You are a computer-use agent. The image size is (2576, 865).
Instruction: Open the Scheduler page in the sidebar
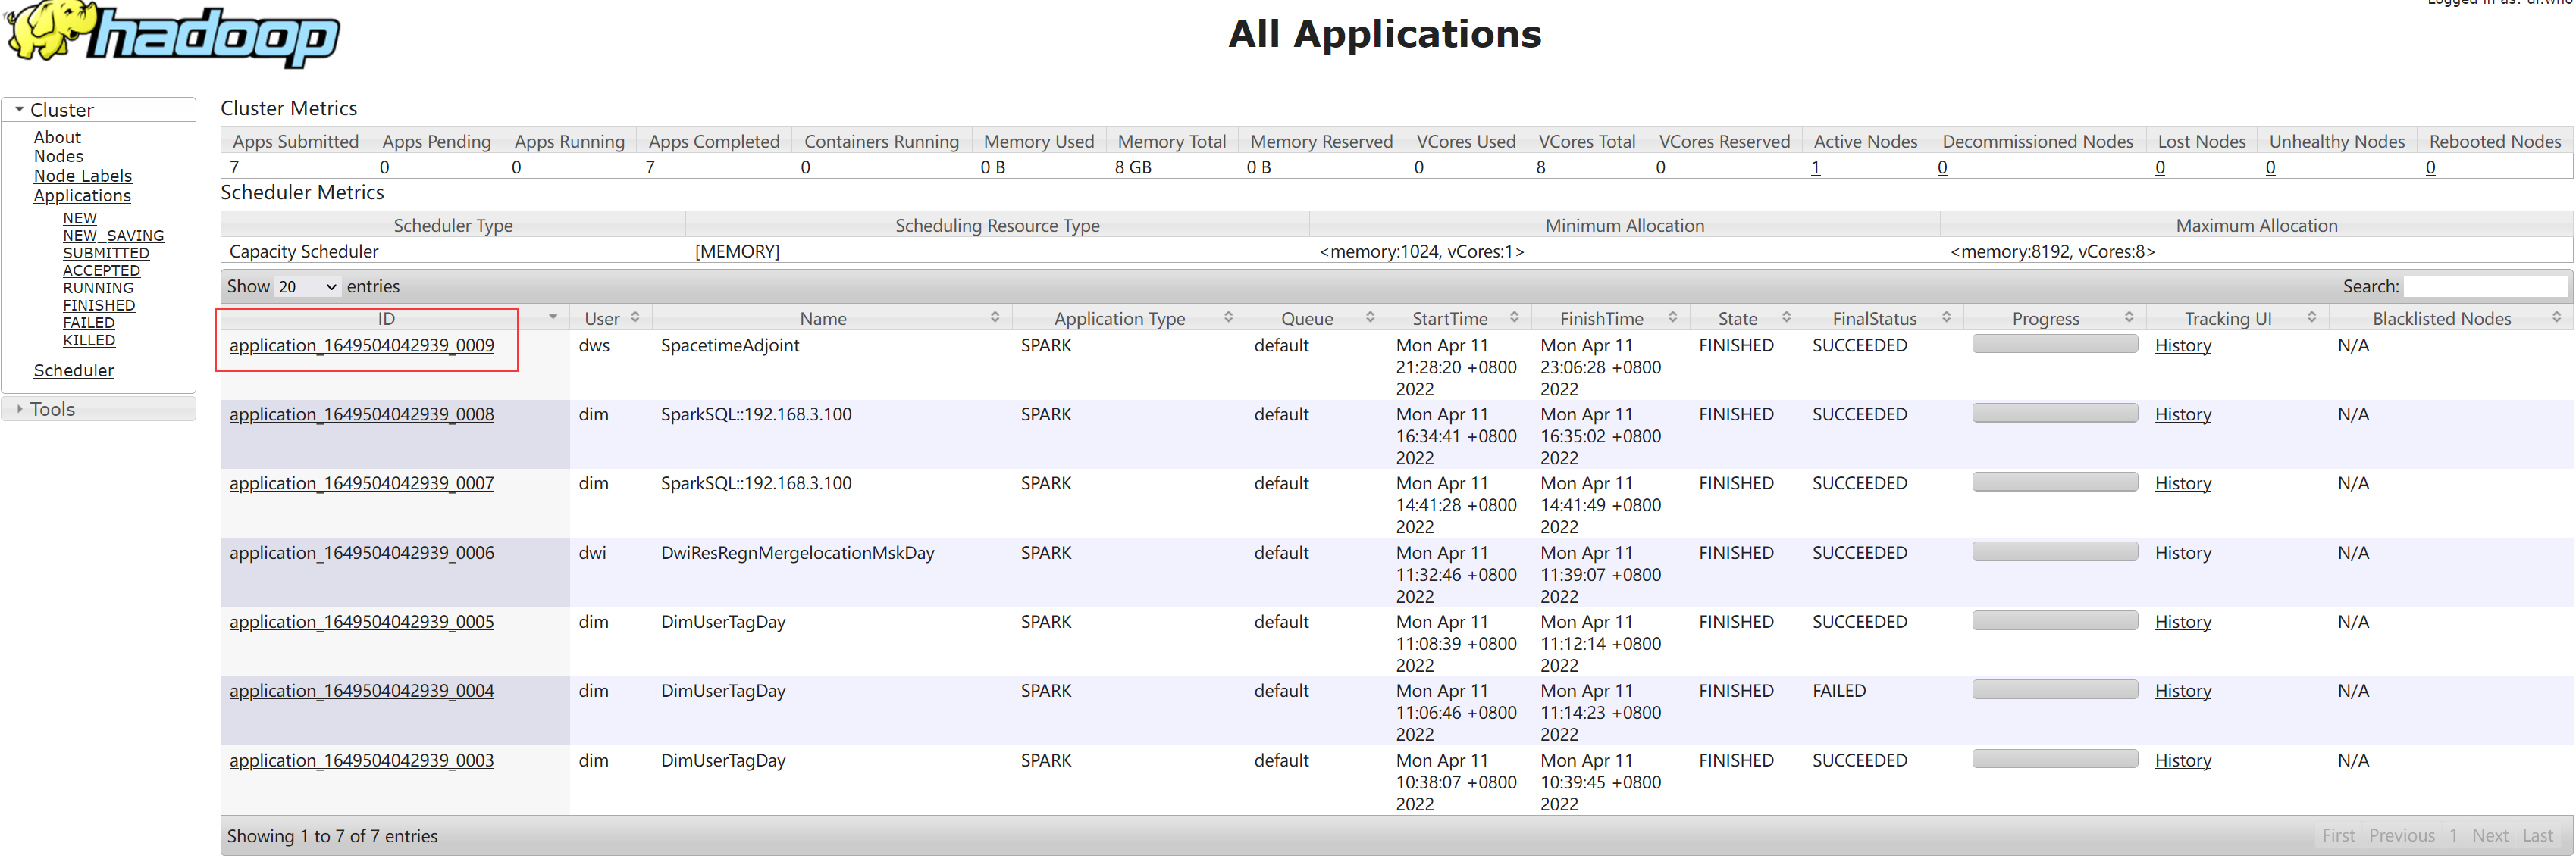point(73,370)
